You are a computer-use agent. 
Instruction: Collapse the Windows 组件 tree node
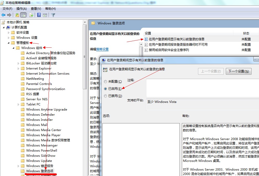click(x=14, y=48)
